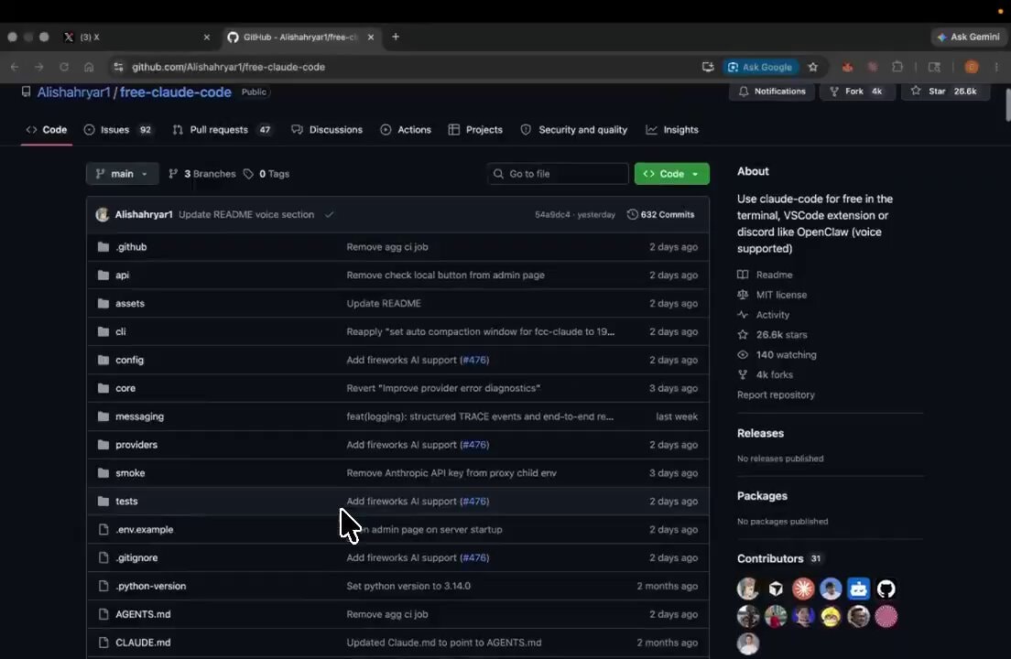Reload the page with refresh icon
1011x659 pixels.
pos(64,67)
